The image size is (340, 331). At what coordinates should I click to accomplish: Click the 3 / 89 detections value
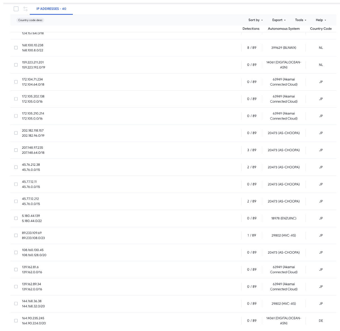[x=251, y=150]
